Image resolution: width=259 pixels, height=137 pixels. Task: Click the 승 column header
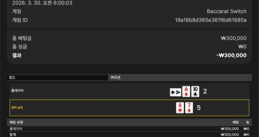(x=248, y=122)
